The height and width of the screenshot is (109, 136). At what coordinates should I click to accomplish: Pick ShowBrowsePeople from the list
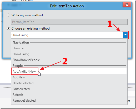tap(26, 60)
